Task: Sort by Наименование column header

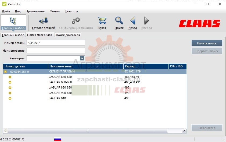Action: (x=86, y=66)
